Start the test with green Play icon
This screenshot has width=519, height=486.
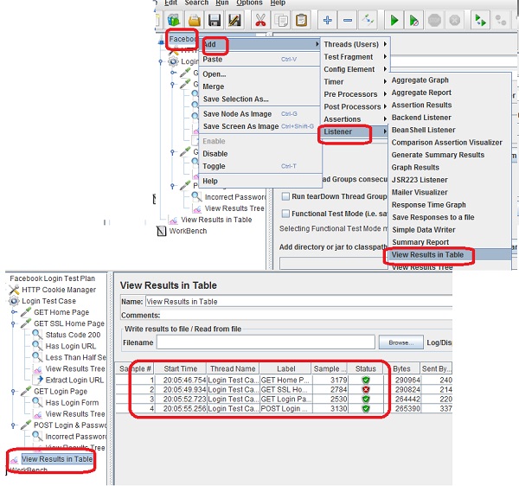point(394,20)
